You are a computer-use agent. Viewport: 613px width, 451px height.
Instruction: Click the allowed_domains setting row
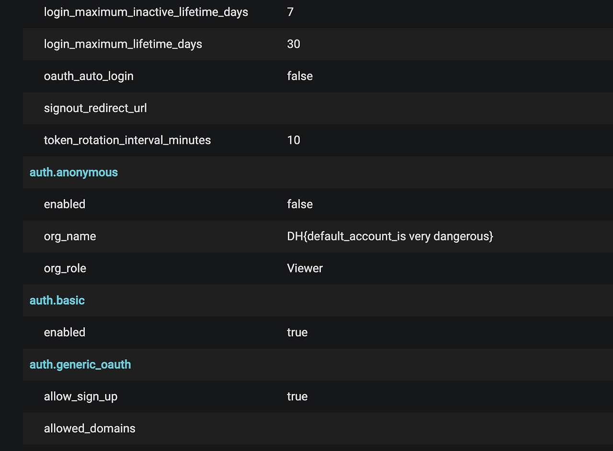90,429
